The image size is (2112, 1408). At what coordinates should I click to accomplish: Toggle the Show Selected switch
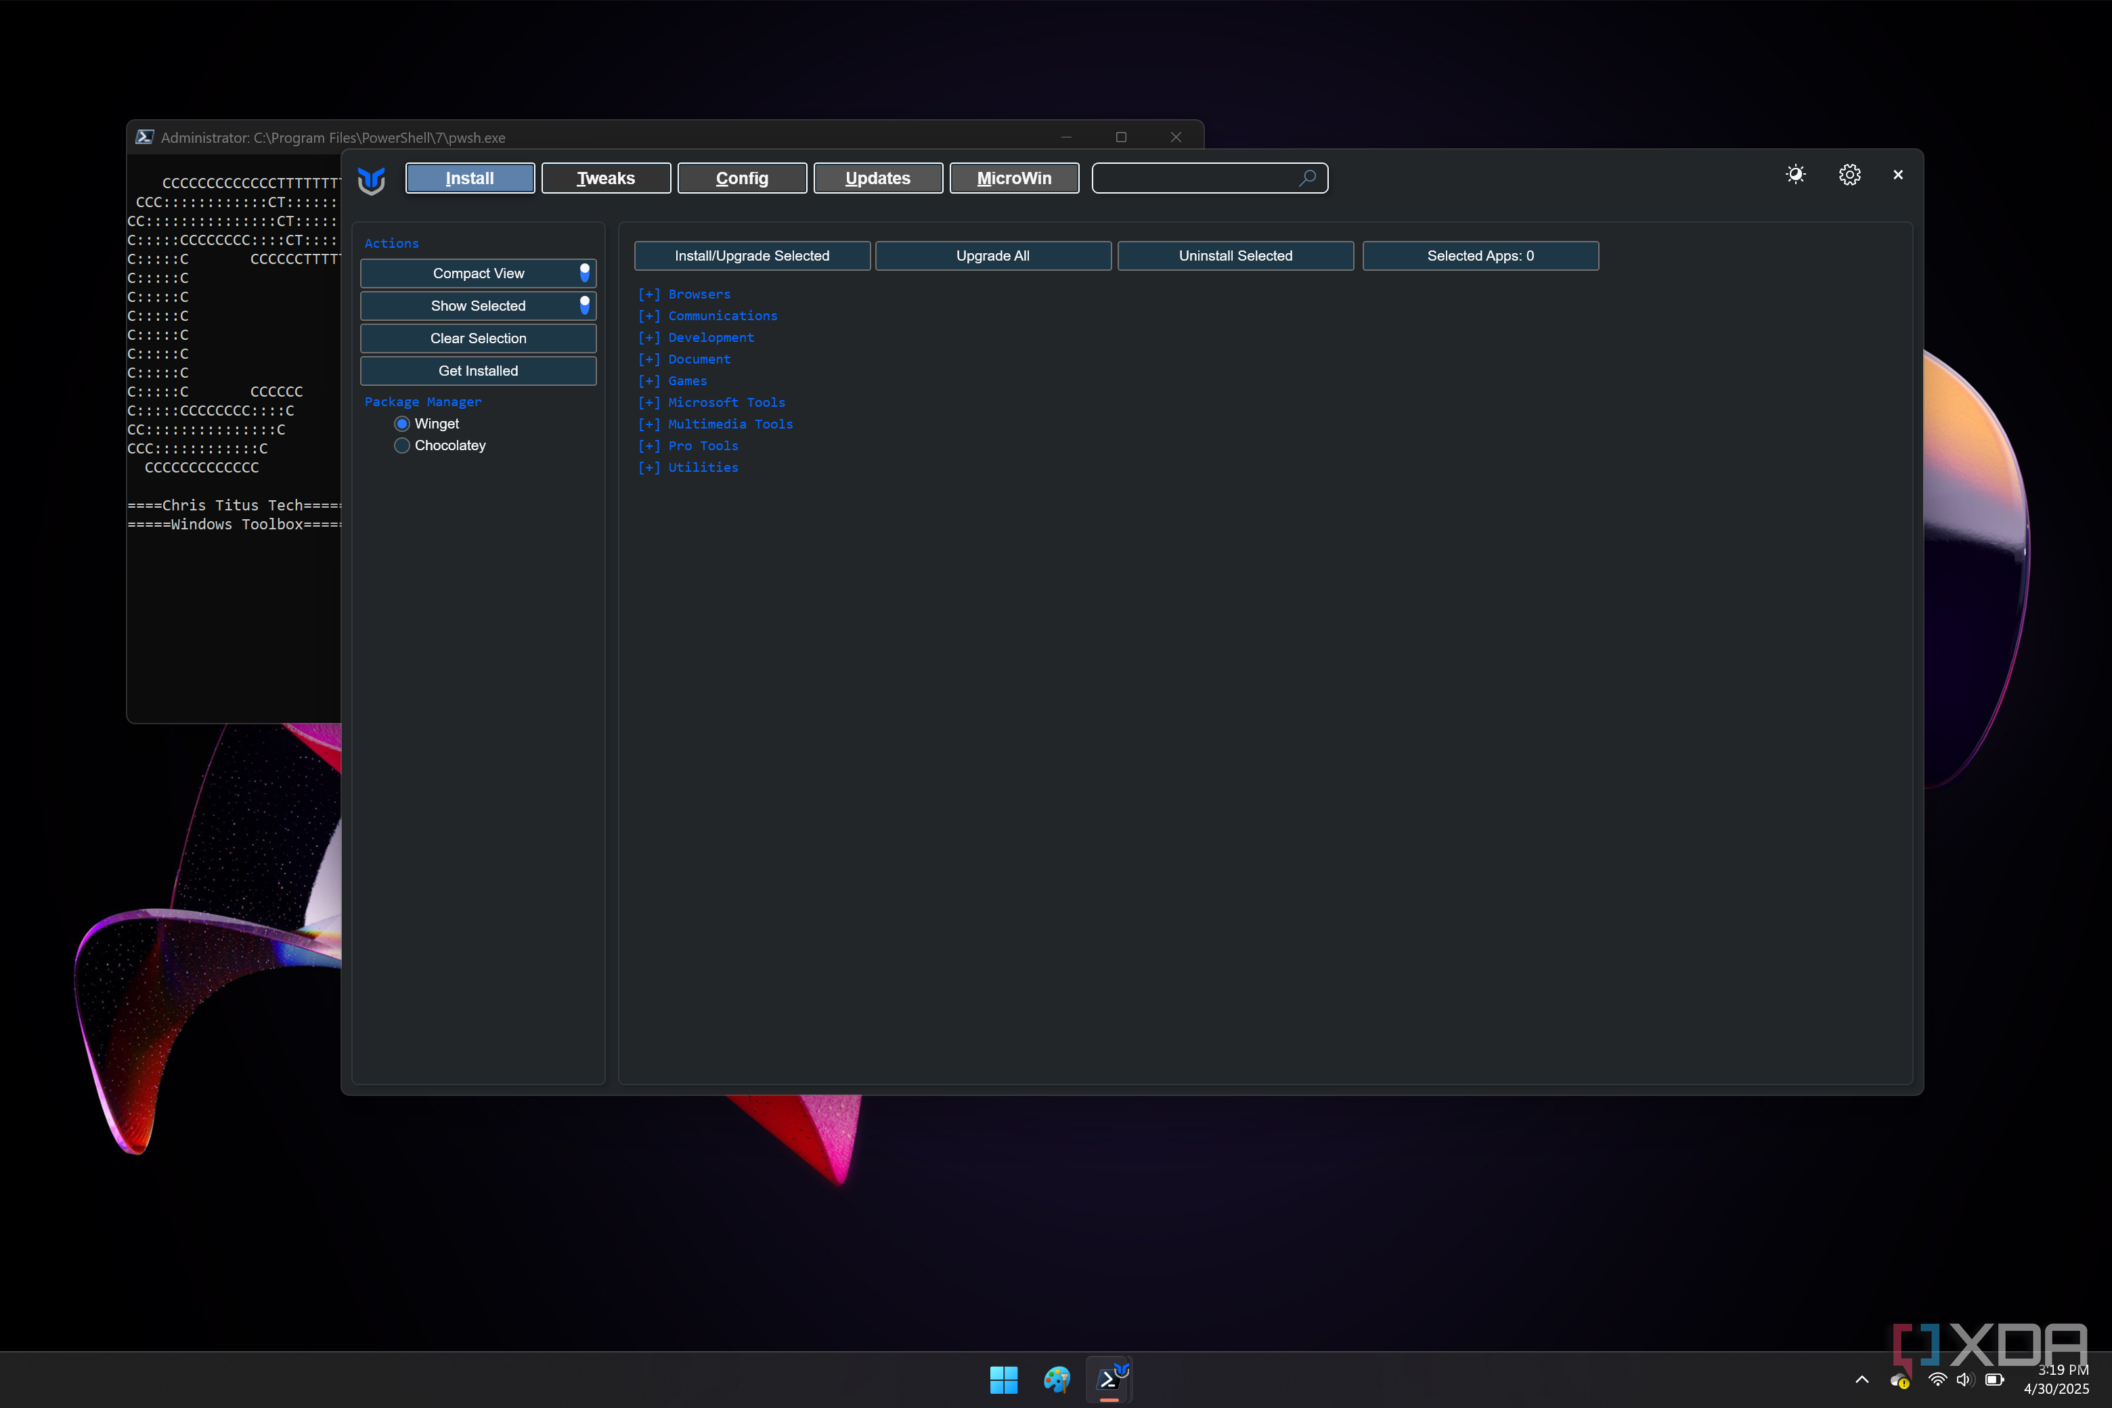pos(585,305)
